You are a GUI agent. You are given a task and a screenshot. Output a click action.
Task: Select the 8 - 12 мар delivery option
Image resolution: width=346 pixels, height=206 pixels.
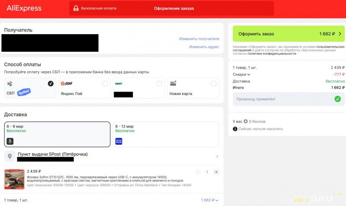[x=166, y=134]
